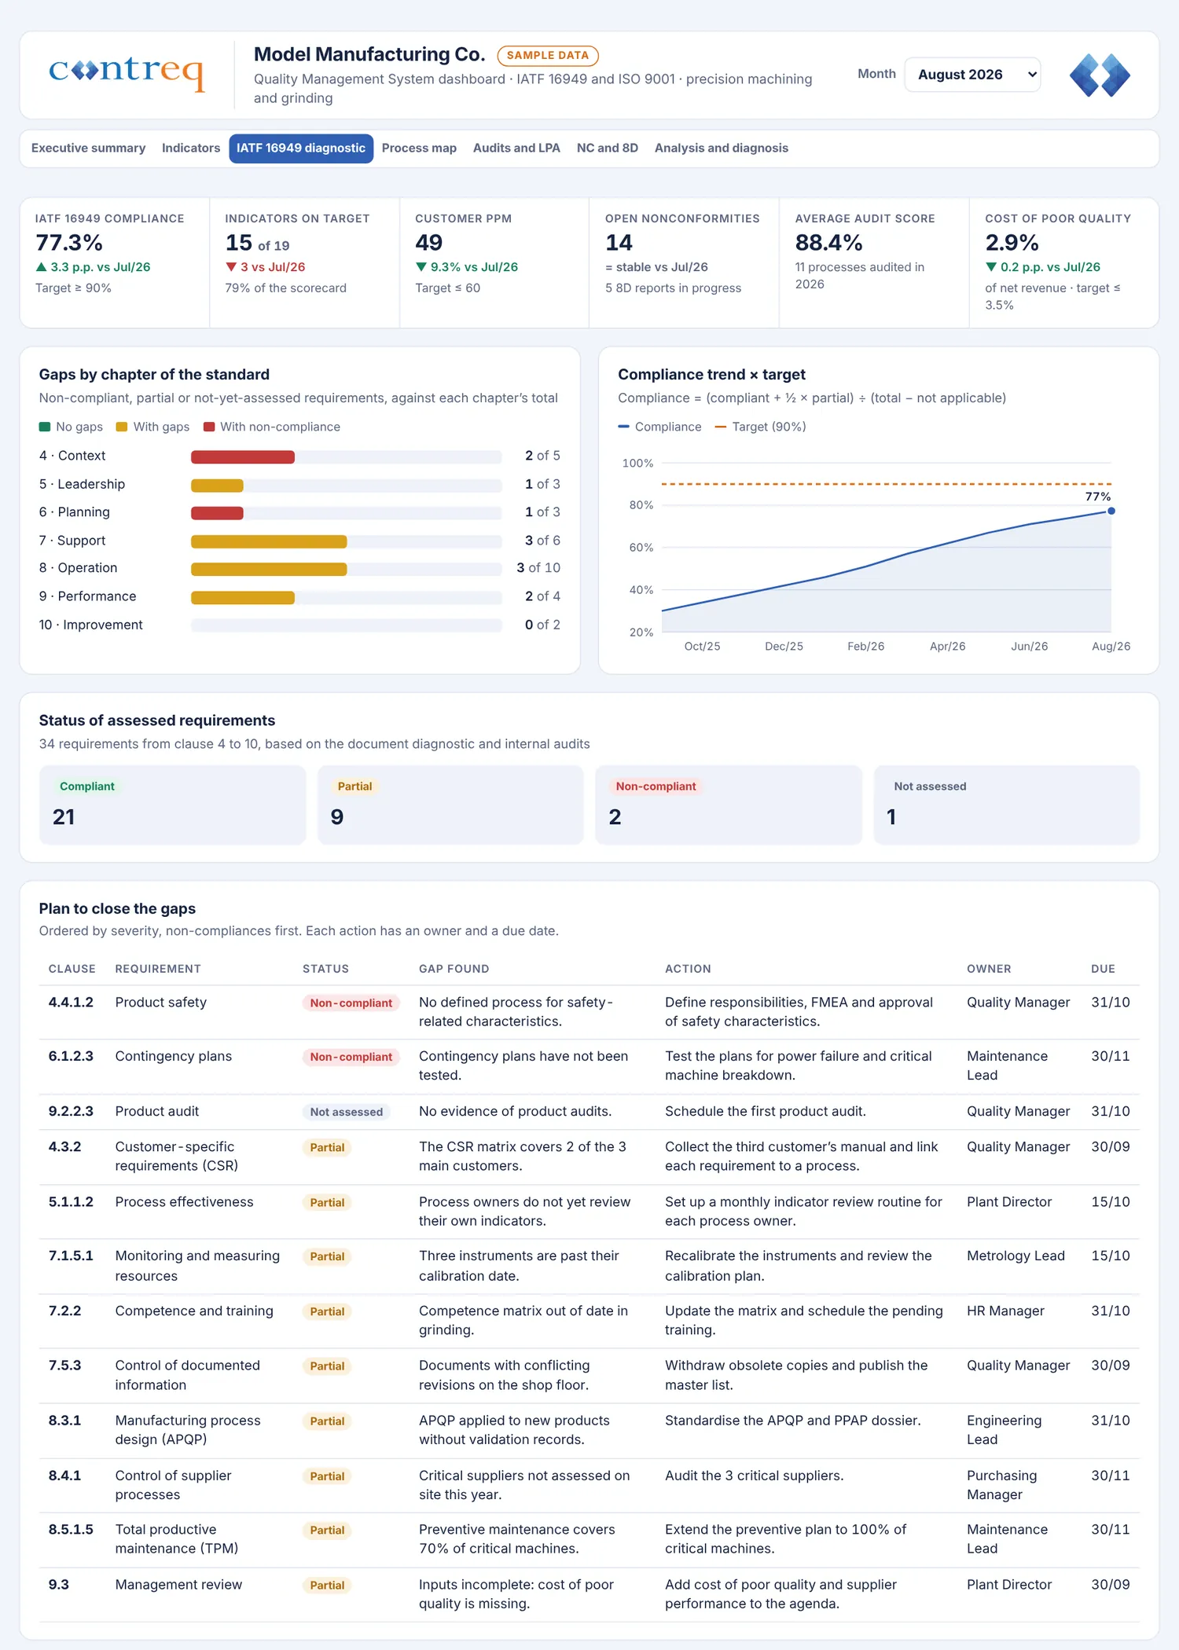Select the Non-compliant status card showing 2
Image resolution: width=1179 pixels, height=1650 pixels.
tap(729, 805)
